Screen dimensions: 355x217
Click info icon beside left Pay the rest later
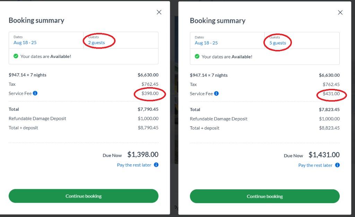156,165
